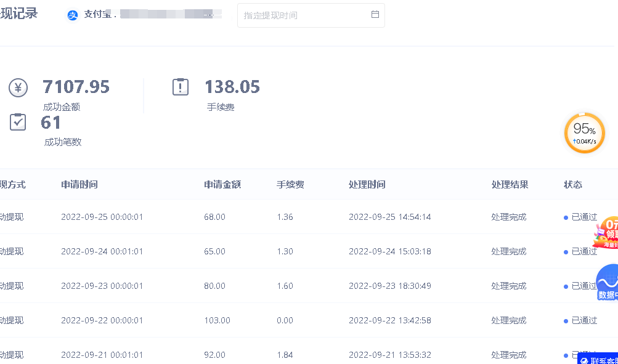Viewport: 618px width, 364px height.
Task: Click the 申请时间 column header
Action: point(79,184)
